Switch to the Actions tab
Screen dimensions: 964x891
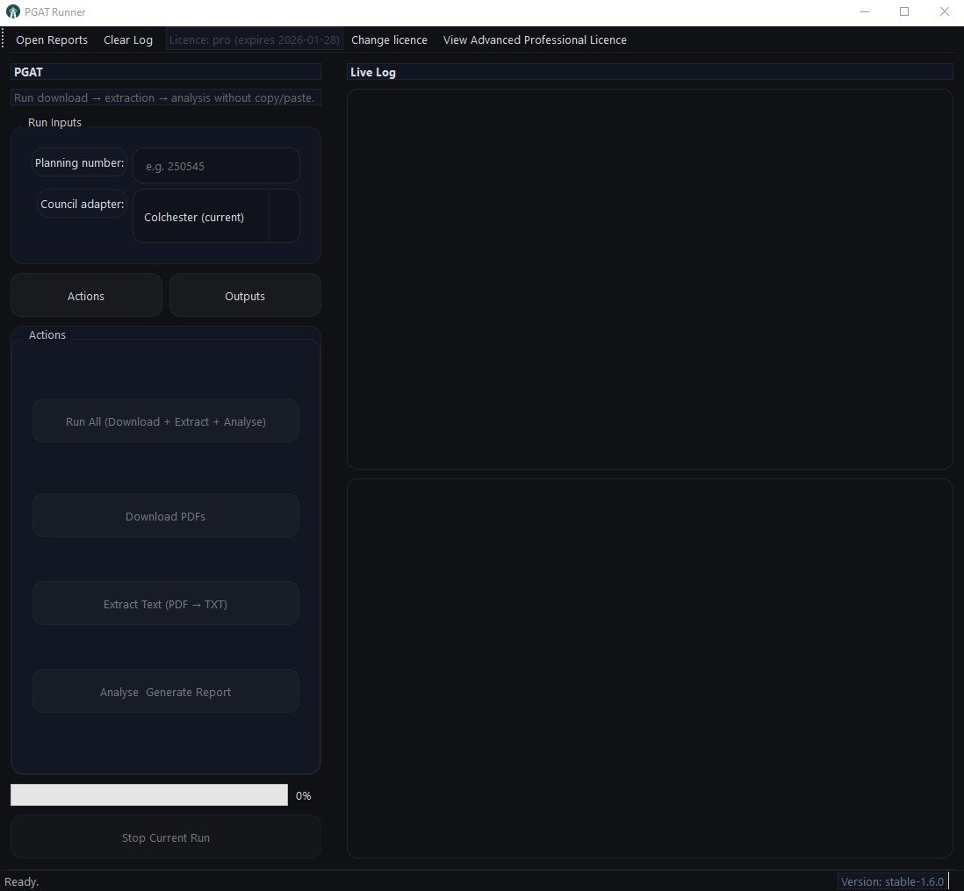pyautogui.click(x=86, y=296)
